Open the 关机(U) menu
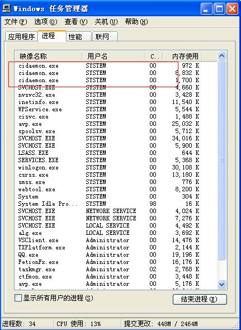 pos(106,22)
